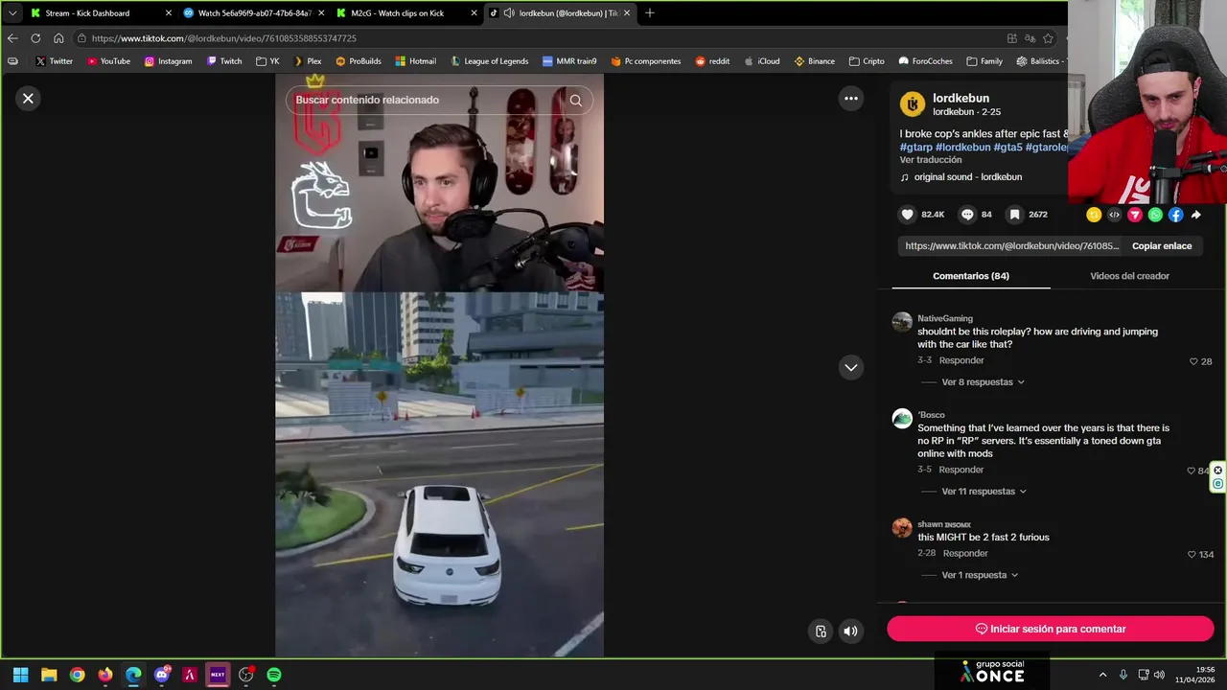Open the Twitter bookmark
This screenshot has width=1227, height=690.
pyautogui.click(x=54, y=61)
